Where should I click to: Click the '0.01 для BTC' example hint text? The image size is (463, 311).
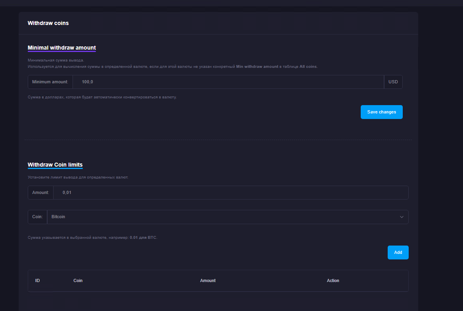(x=143, y=238)
